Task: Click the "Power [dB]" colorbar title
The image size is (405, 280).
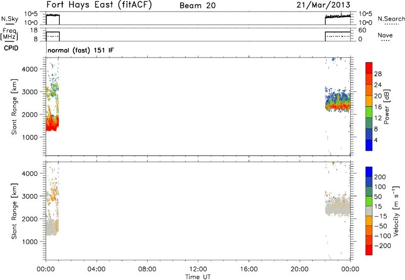Action: pyautogui.click(x=387, y=107)
